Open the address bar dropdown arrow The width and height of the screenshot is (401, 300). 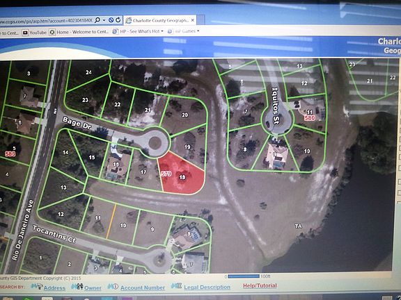click(x=104, y=20)
